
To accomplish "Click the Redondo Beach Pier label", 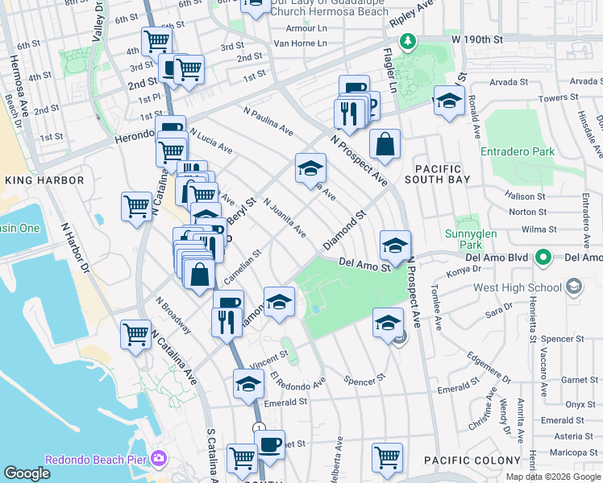I will click(x=96, y=460).
